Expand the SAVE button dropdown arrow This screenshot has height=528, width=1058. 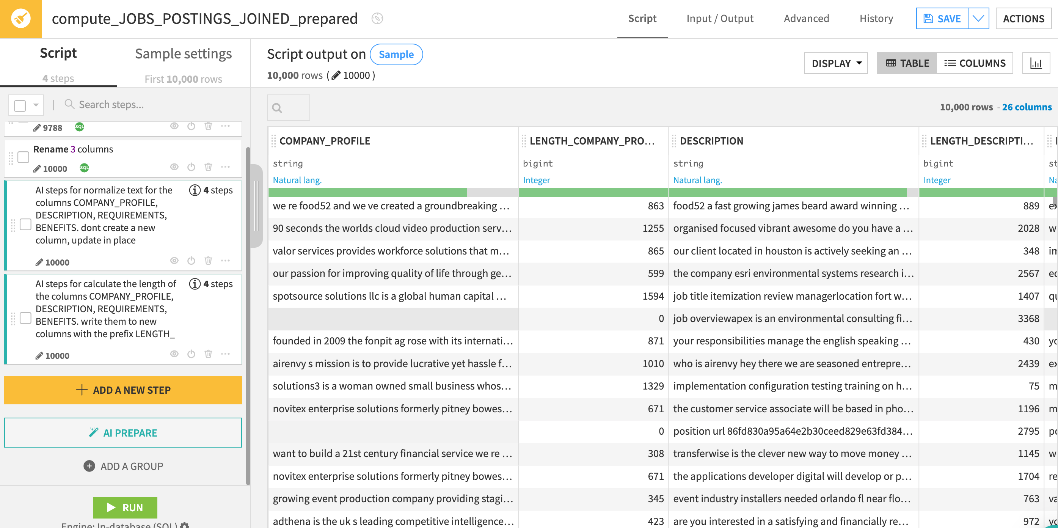click(x=978, y=19)
